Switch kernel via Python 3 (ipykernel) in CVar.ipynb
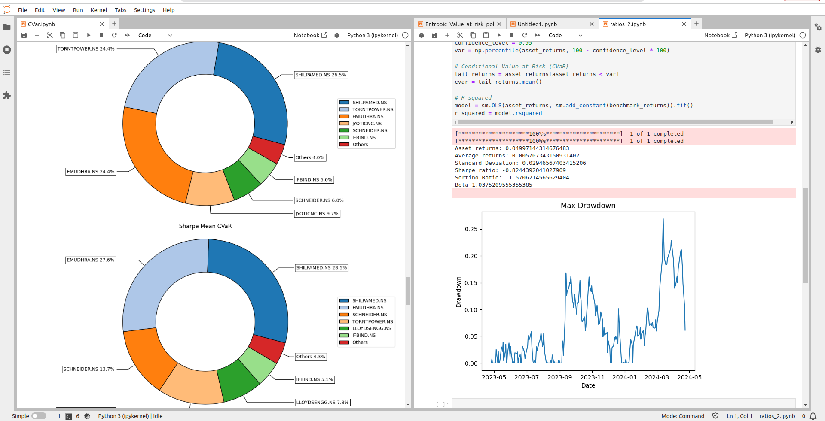Viewport: 825px width, 421px height. coord(373,35)
